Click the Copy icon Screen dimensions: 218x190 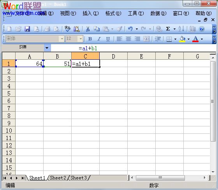click(x=97, y=29)
